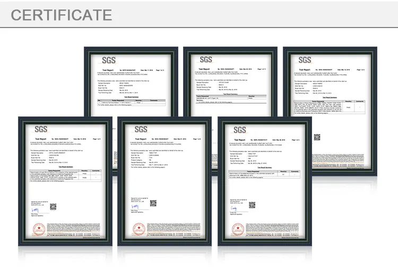
Task: Click red stamp on Office Chair Armrest report
Action: click(39, 229)
